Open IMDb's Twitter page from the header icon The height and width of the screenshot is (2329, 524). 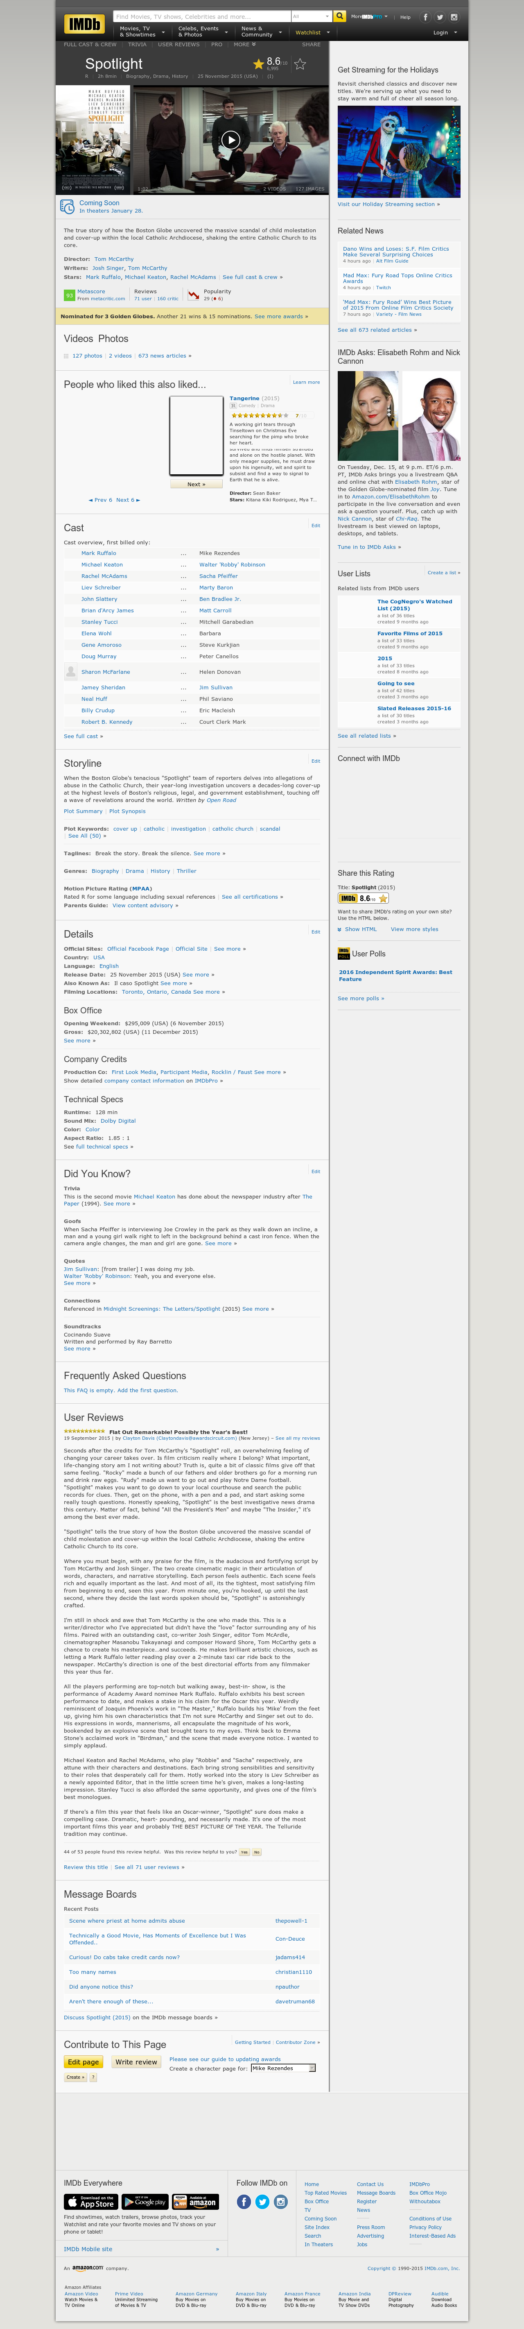440,17
